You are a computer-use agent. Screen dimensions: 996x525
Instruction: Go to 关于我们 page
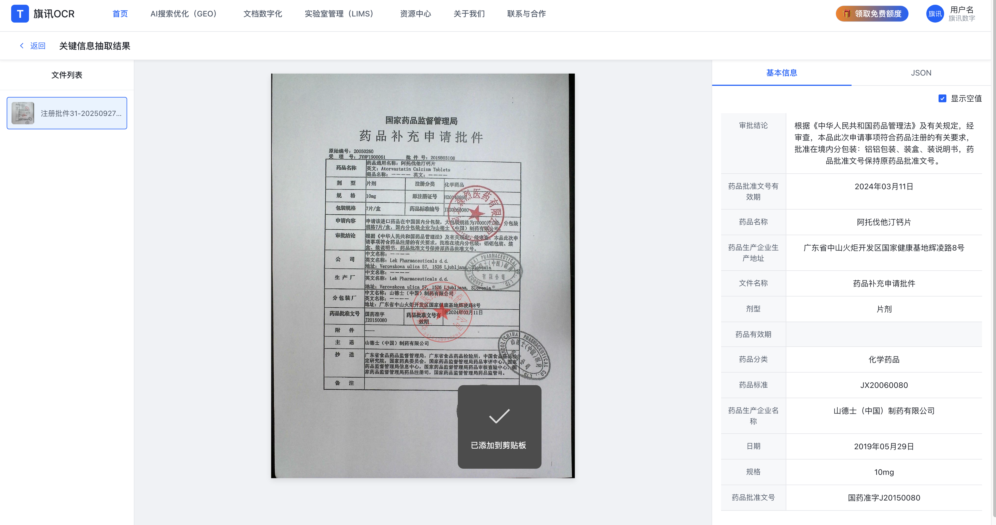(x=469, y=14)
